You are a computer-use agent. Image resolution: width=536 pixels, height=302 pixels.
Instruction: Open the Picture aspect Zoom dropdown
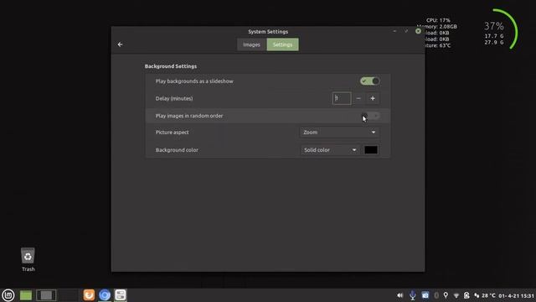click(x=339, y=133)
